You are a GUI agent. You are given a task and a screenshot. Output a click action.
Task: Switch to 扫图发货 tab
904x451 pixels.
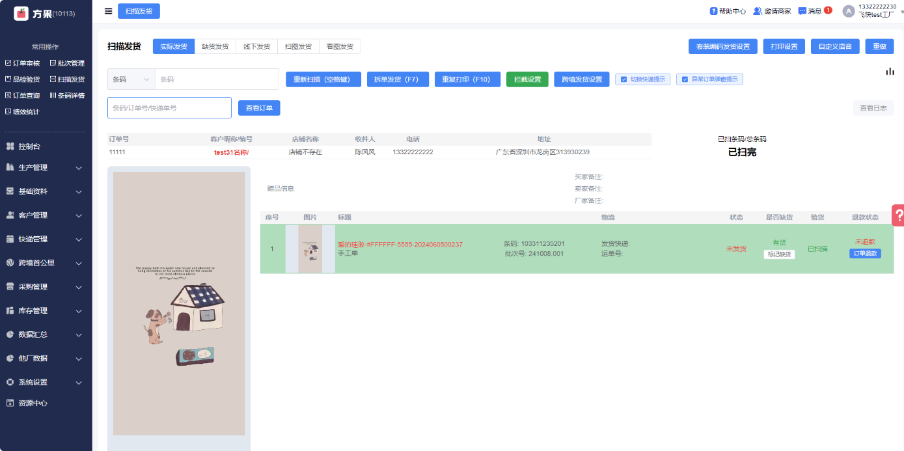pyautogui.click(x=298, y=46)
